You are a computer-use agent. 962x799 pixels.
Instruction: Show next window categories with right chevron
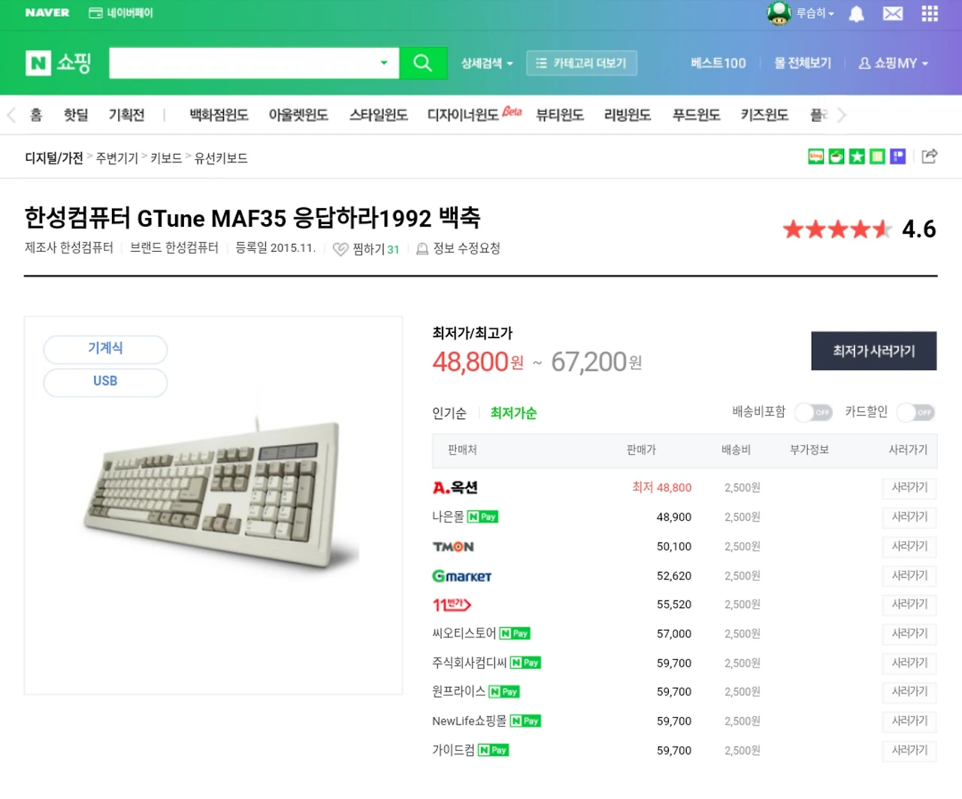tap(842, 115)
